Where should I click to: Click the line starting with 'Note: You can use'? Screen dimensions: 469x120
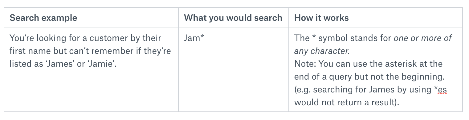click(369, 64)
